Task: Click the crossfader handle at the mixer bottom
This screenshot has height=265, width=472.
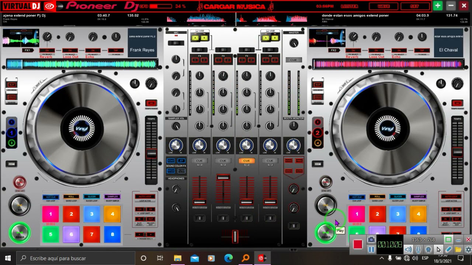Action: (235, 237)
